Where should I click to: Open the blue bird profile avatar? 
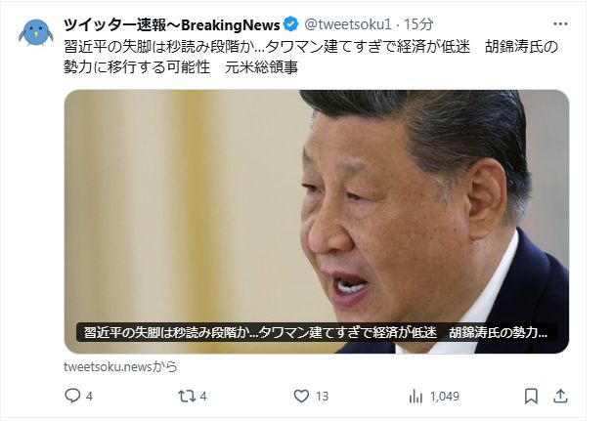point(36,32)
